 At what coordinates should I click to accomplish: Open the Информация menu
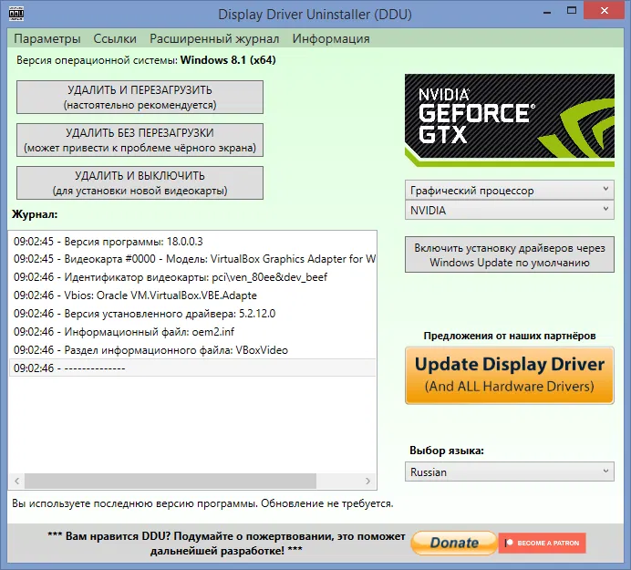pos(331,38)
